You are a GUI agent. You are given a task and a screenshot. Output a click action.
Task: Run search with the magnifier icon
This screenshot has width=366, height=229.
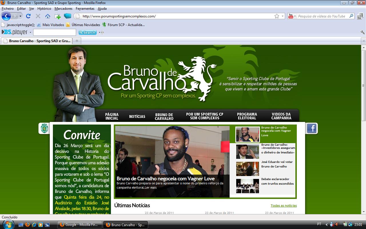click(x=352, y=16)
